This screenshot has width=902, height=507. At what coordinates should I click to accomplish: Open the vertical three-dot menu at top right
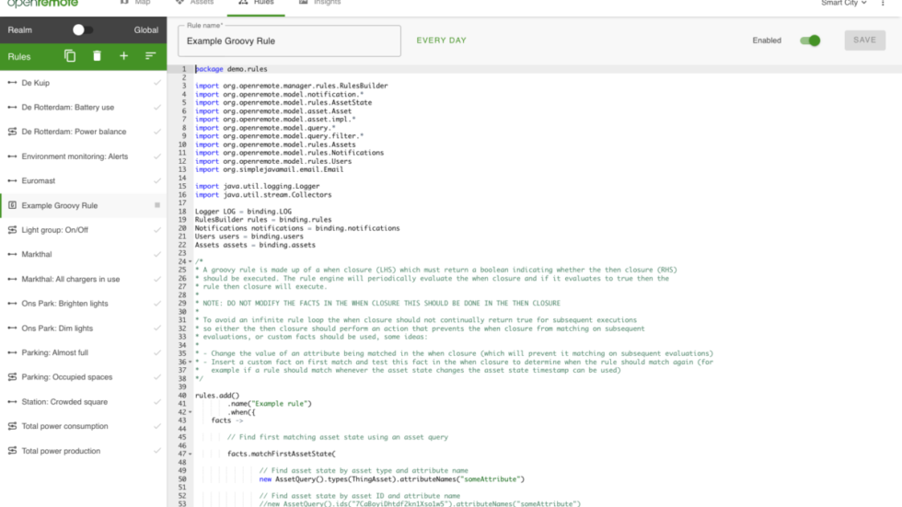[884, 4]
